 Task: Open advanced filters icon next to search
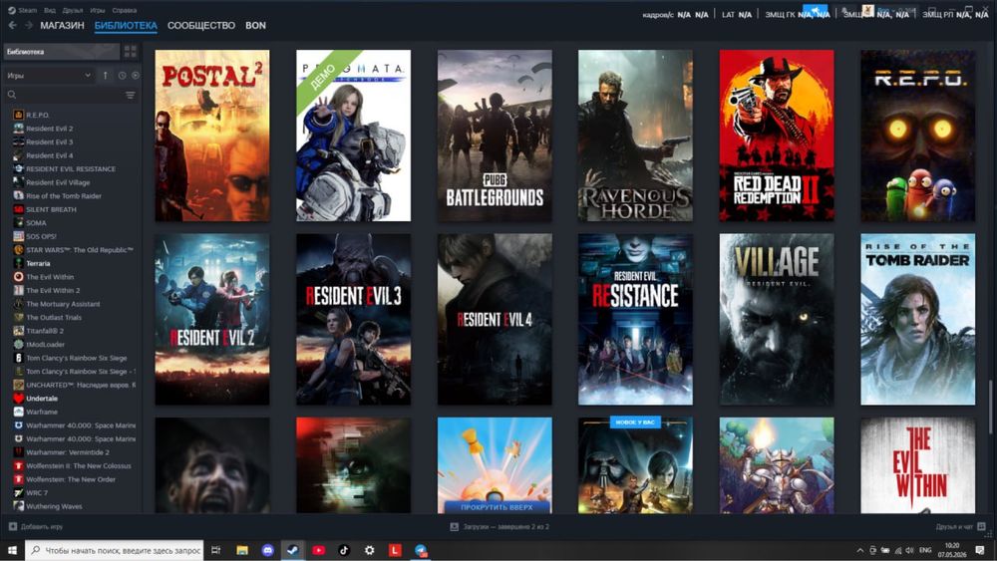click(130, 95)
